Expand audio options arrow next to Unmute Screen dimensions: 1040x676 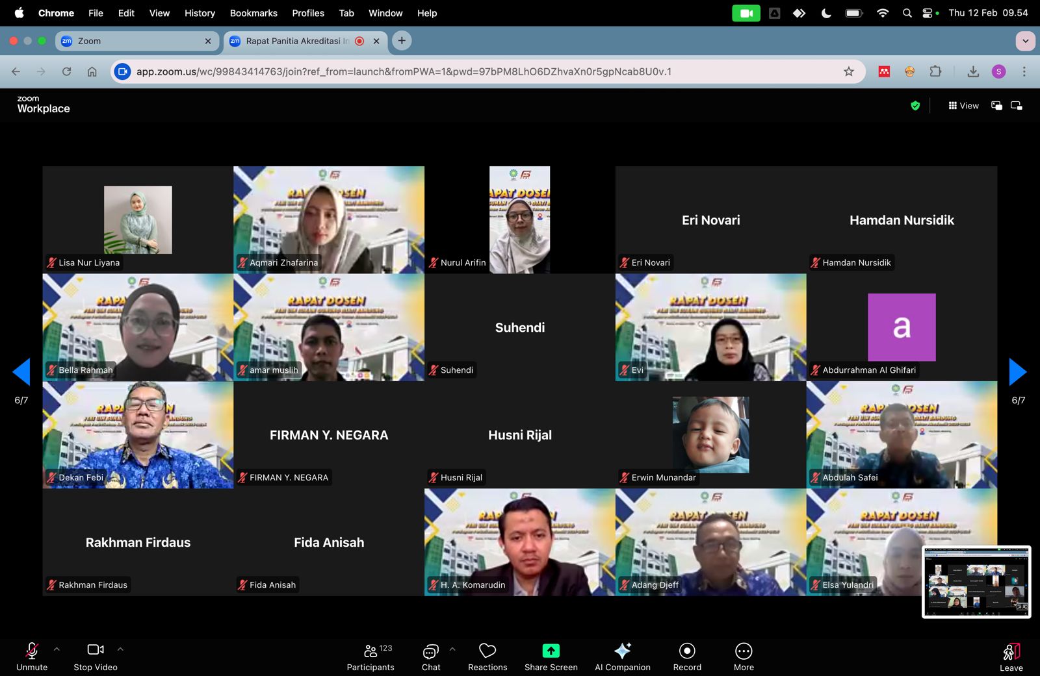click(x=57, y=649)
